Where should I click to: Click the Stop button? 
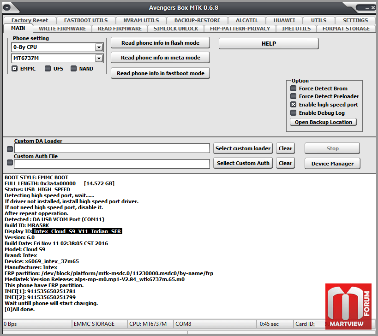point(332,148)
